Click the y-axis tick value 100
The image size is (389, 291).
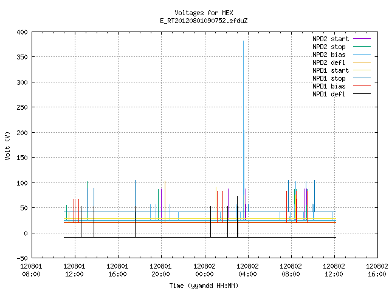(22, 183)
